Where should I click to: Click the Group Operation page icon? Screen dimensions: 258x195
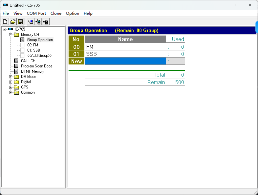pos(22,40)
